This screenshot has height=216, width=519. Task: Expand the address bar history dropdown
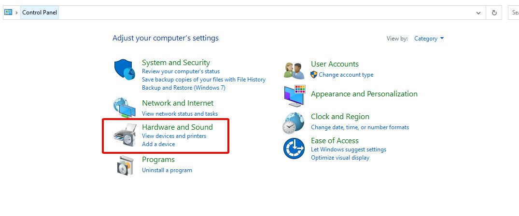(478, 13)
